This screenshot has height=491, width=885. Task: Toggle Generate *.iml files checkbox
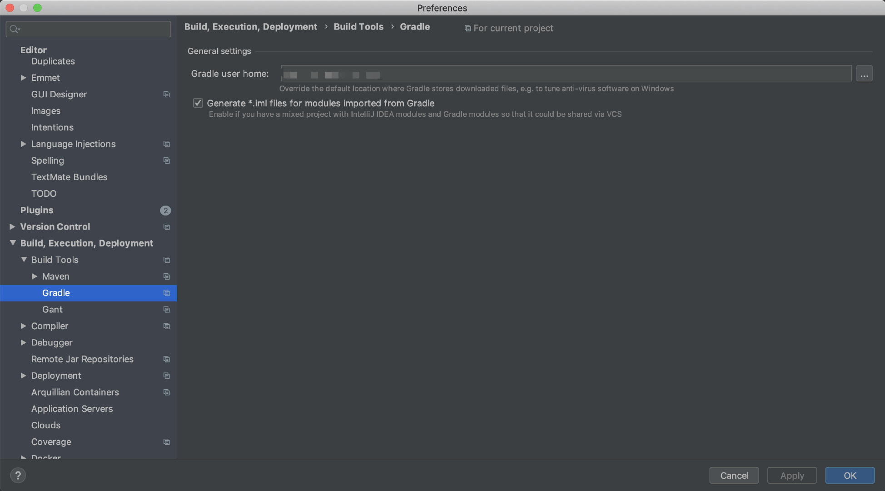point(198,103)
